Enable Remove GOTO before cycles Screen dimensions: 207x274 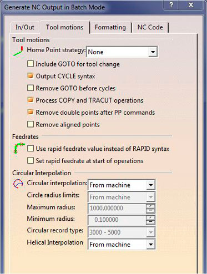pyautogui.click(x=31, y=88)
